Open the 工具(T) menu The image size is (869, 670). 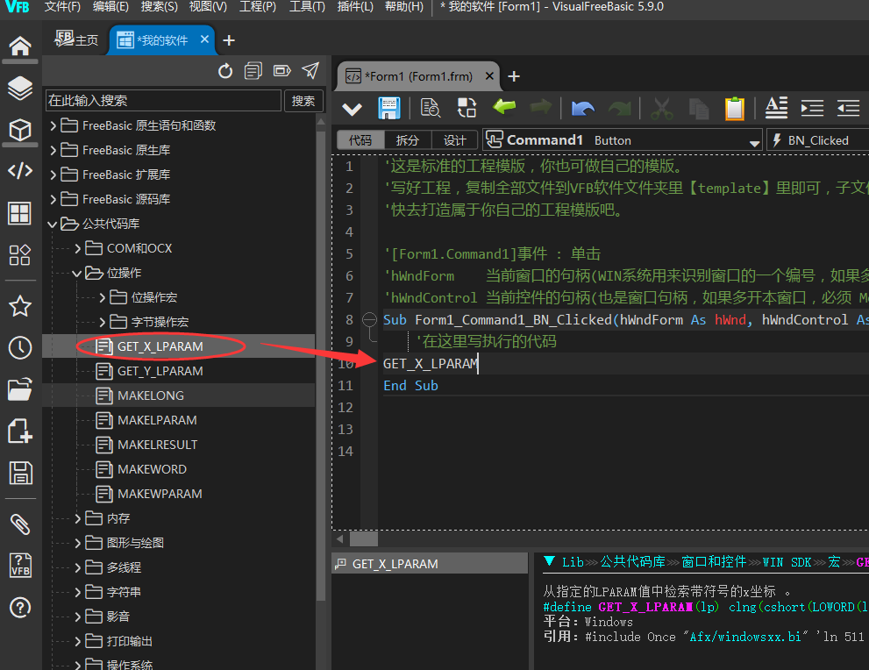pyautogui.click(x=307, y=7)
